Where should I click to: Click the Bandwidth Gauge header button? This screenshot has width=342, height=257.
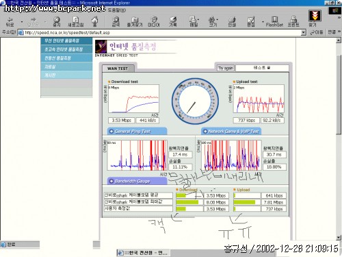coord(137,181)
